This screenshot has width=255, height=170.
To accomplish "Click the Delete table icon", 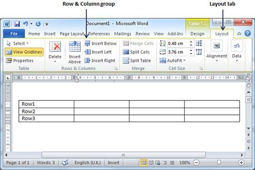I will [x=55, y=47].
